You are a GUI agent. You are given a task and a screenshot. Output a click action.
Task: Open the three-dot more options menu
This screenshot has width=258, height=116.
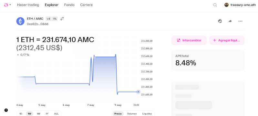tap(240, 21)
